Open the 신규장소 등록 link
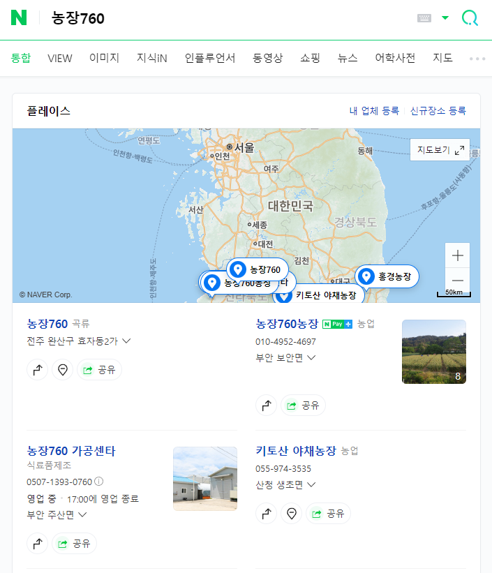Screen dimensions: 492x573 [438, 111]
